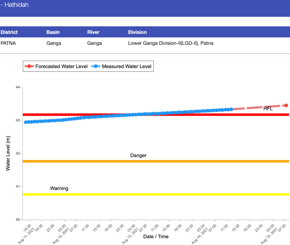Click the last blue measured data point
The width and height of the screenshot is (290, 245).
pos(231,109)
